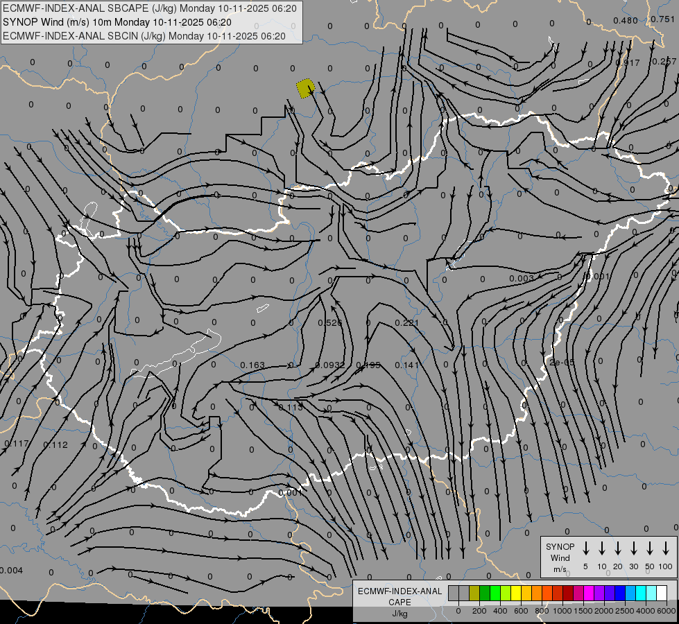Pick the yellow swatch in CAPE scale
This screenshot has height=624, width=679.
click(516, 593)
